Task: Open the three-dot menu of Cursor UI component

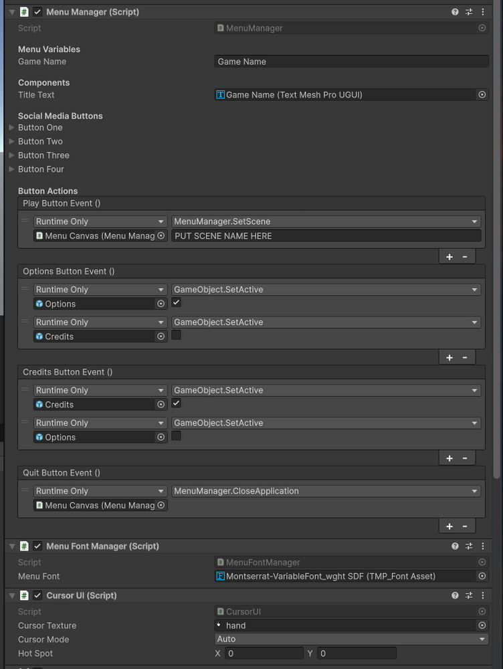Action: click(x=483, y=595)
